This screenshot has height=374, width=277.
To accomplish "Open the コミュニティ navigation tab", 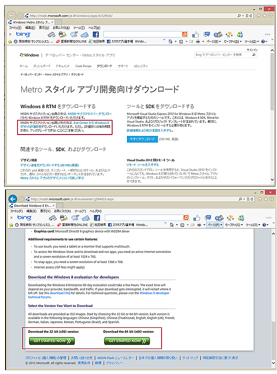I will point(140,66).
